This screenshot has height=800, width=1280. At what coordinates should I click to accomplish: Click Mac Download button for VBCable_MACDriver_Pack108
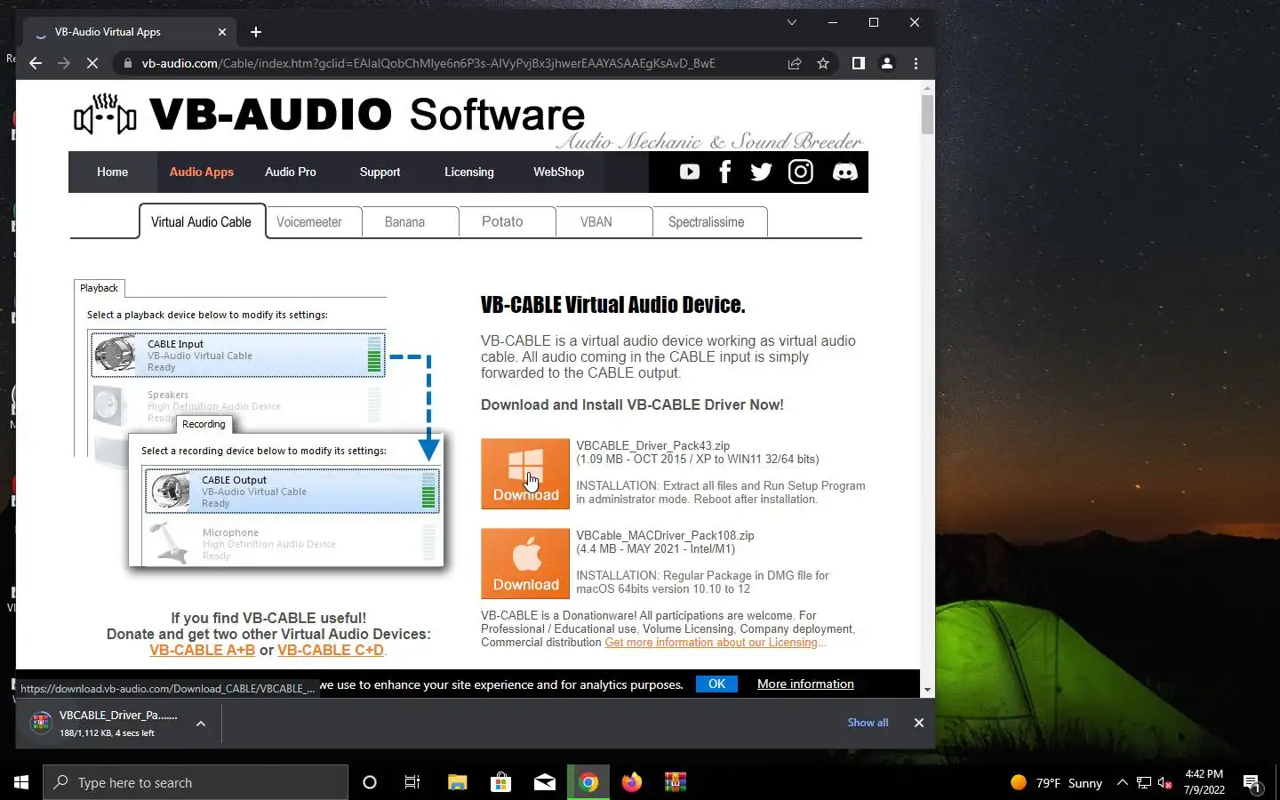[525, 564]
